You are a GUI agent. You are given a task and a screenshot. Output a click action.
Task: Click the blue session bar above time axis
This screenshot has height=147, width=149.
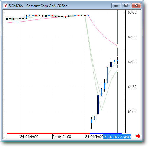pos(106,133)
